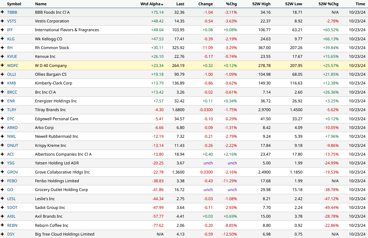368x238 pixels.
Task: Open the LESL symbol link
Action: tap(12, 199)
